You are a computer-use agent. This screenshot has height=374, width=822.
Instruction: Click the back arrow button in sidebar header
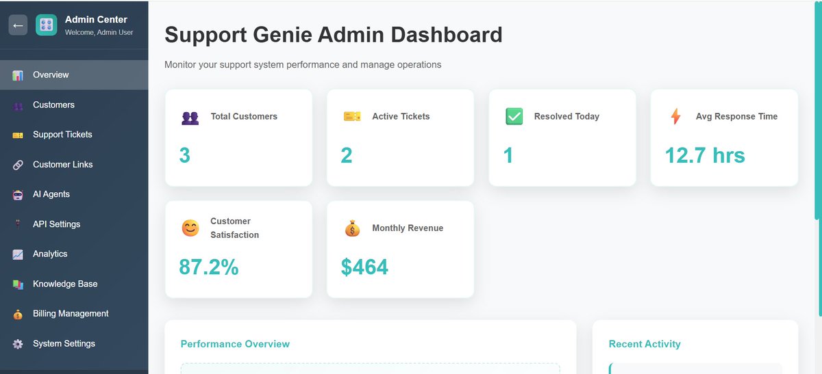18,25
